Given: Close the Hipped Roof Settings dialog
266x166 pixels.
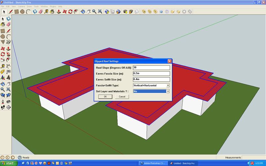Looking at the screenshot, I should (x=170, y=61).
